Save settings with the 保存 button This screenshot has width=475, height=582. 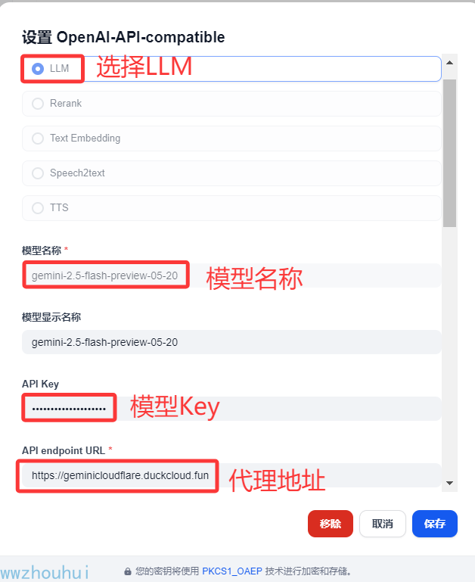(435, 524)
